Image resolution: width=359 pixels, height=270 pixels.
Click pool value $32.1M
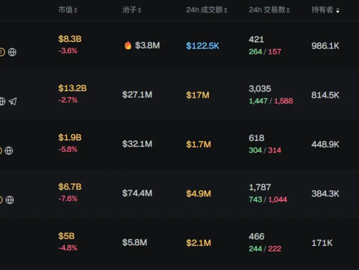[137, 144]
